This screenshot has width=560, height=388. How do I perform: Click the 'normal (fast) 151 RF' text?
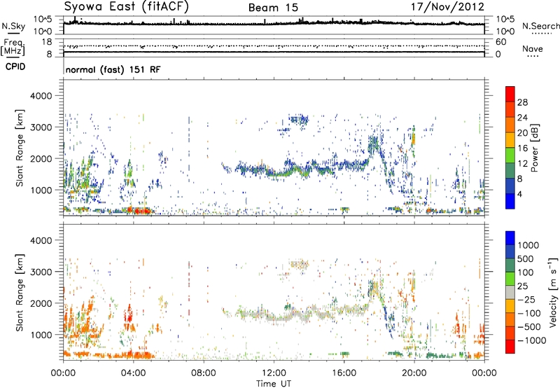[113, 69]
